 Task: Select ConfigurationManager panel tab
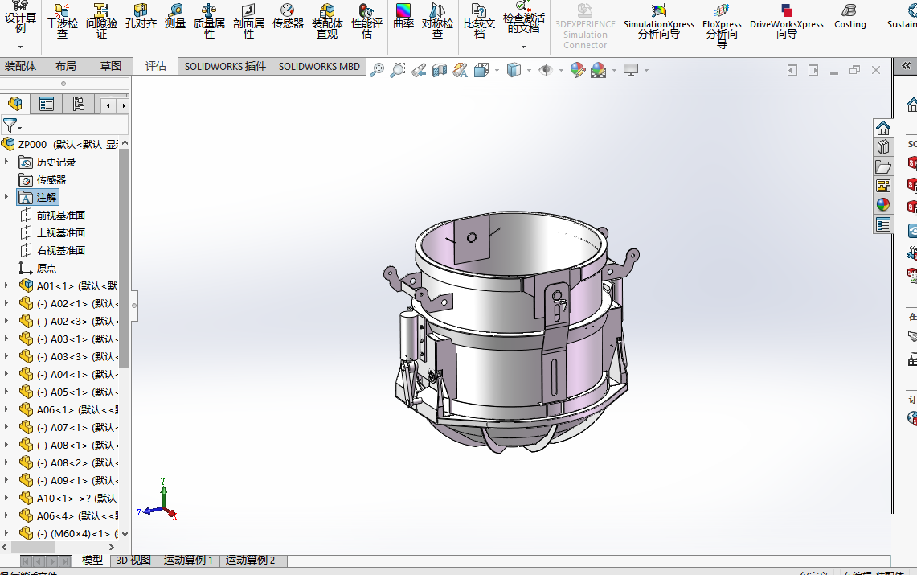[79, 104]
